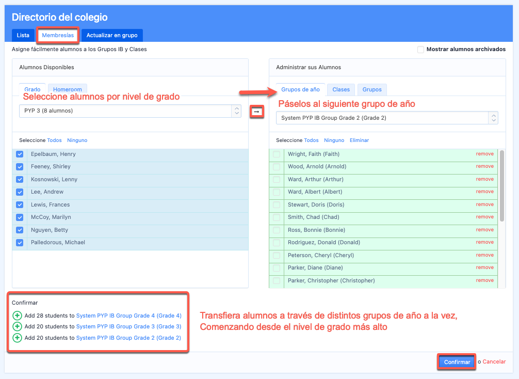Click green plus icon for Grade 2 group
The image size is (519, 379).
(17, 338)
